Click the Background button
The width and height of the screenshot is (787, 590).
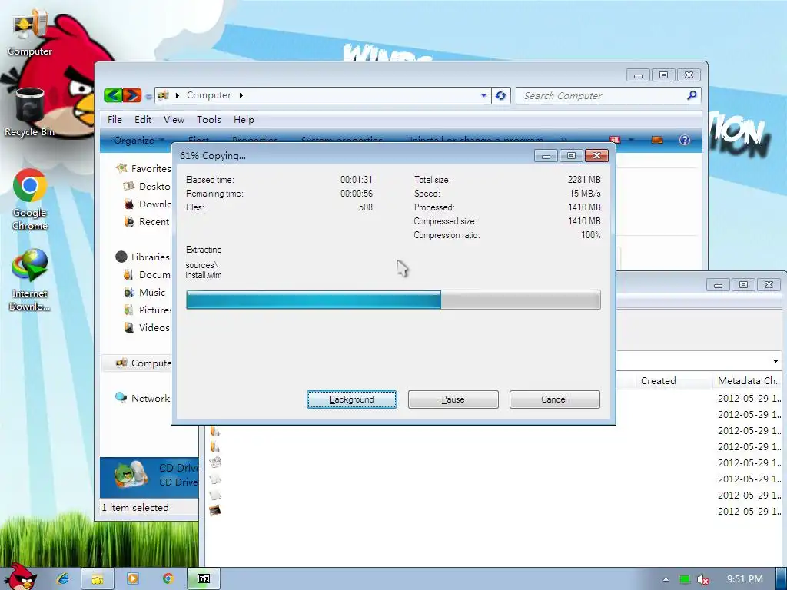[x=351, y=399]
